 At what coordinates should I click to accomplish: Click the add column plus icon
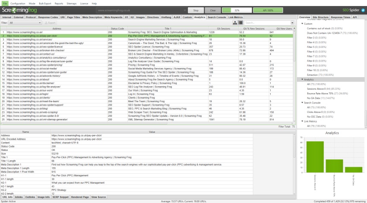click(x=294, y=28)
